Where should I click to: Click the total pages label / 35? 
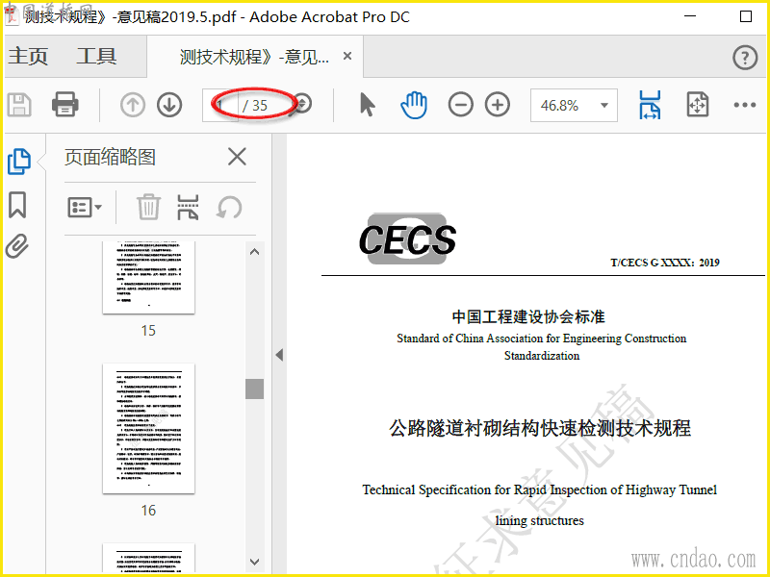(x=255, y=106)
